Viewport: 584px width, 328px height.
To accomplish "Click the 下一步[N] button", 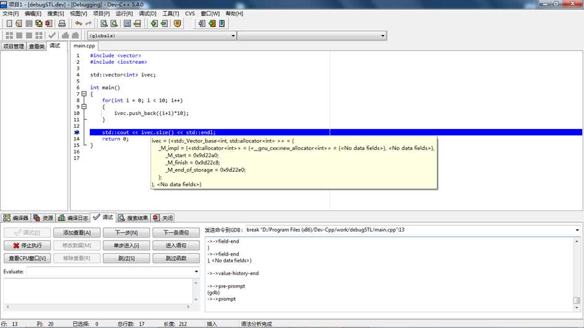I will (x=126, y=233).
